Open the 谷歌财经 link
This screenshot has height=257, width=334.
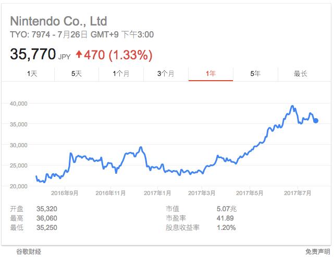pyautogui.click(x=27, y=251)
